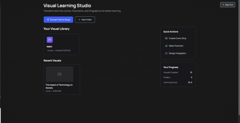
Task: Click the Your Progress heading
Action: [171, 67]
